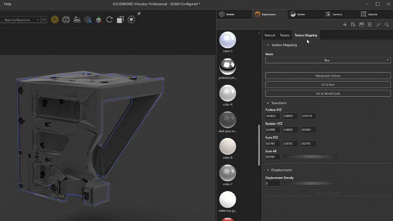Toggle the pin icon on the main toolbar
This screenshot has width=393, height=221.
[139, 14]
